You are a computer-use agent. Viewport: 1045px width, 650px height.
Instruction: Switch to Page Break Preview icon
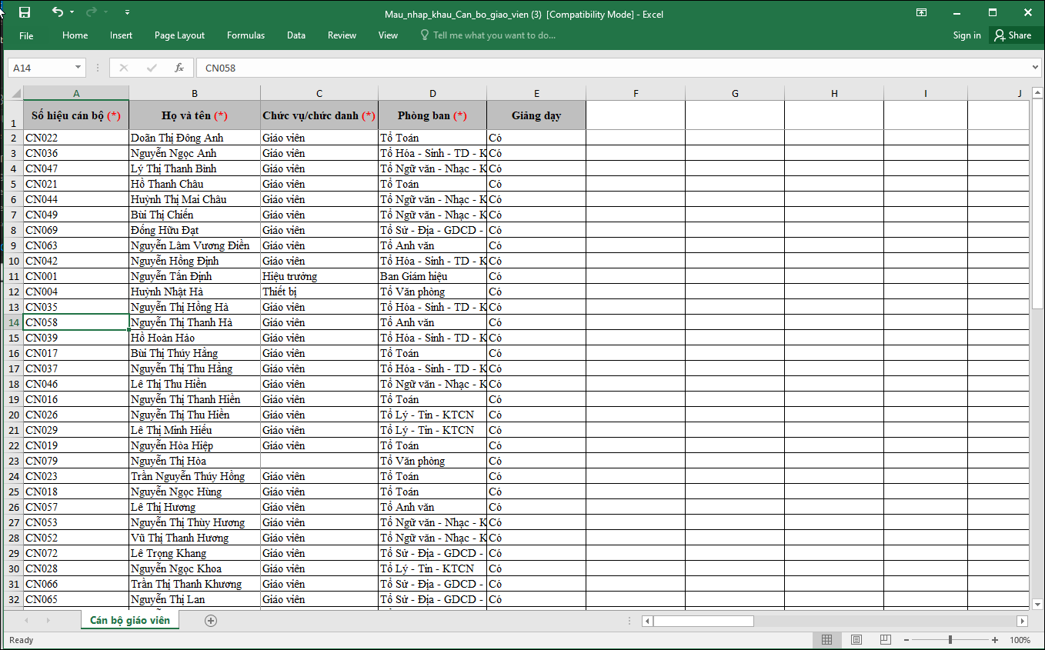pyautogui.click(x=886, y=640)
